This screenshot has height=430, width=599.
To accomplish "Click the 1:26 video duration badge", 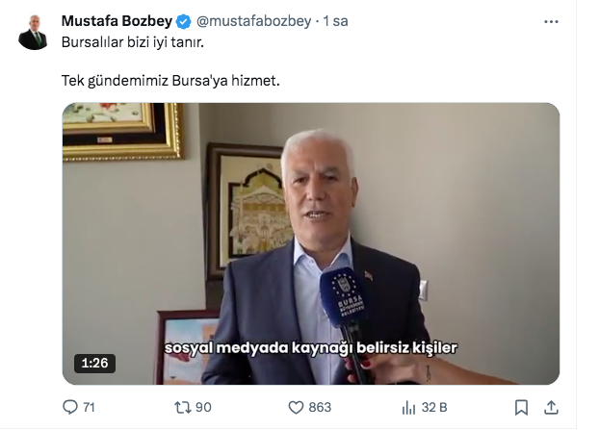I will [x=94, y=363].
